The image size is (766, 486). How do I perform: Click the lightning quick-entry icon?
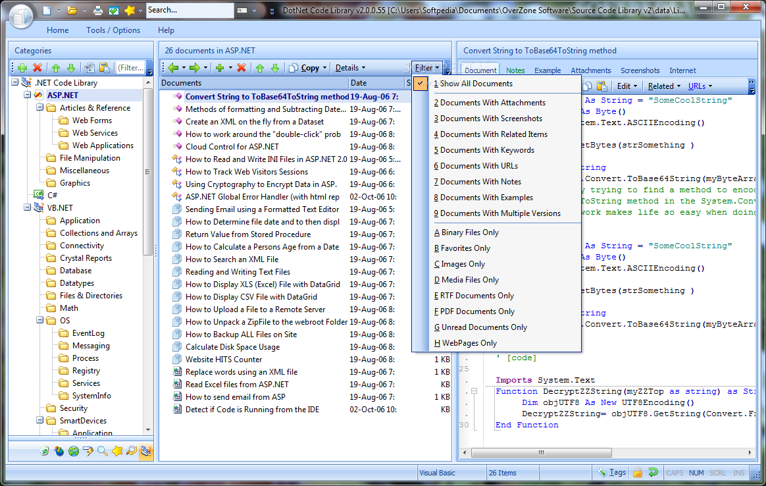tap(88, 451)
